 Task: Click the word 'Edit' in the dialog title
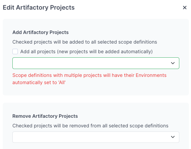coord(8,8)
